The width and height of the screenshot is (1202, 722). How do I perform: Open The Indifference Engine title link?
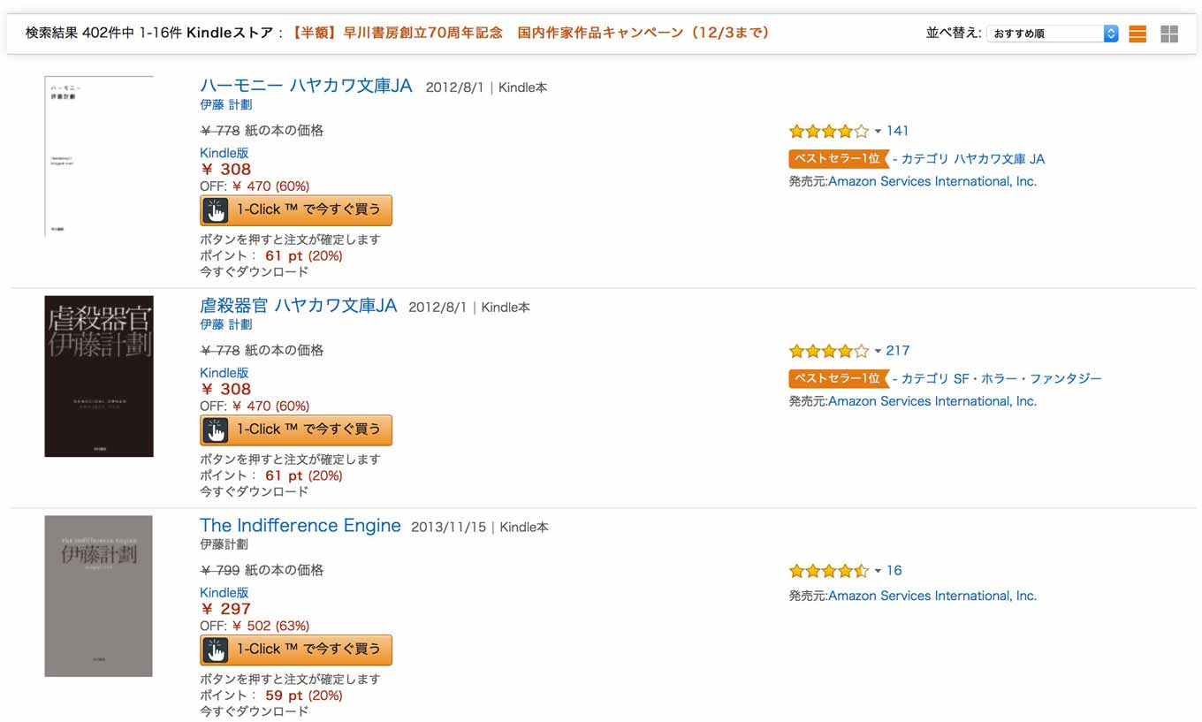[x=300, y=526]
